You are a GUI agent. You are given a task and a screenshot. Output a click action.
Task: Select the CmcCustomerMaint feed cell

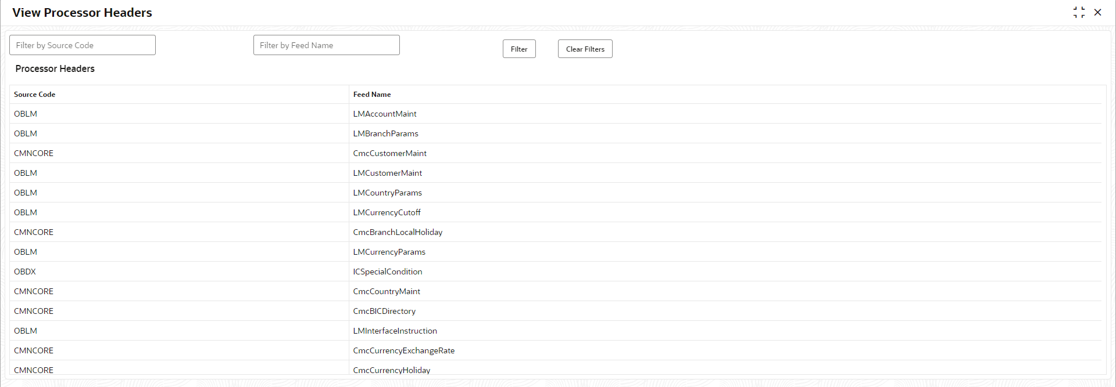pyautogui.click(x=725, y=153)
